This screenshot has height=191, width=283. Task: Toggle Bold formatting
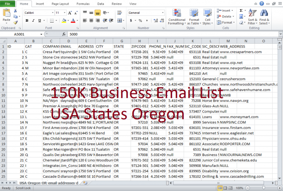coord(26,20)
